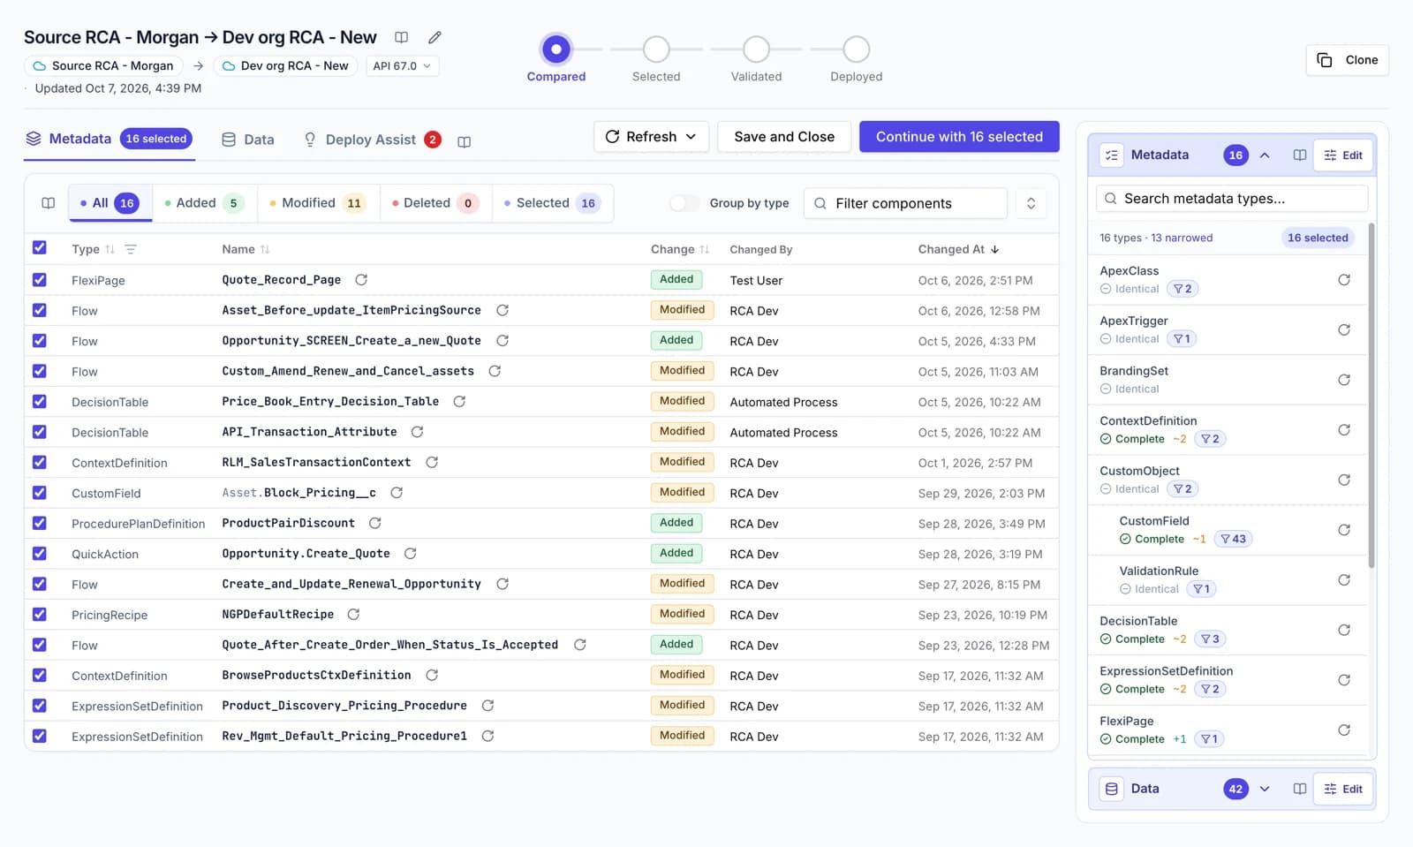Switch to the Data tab
Image resolution: width=1413 pixels, height=847 pixels.
[x=247, y=140]
